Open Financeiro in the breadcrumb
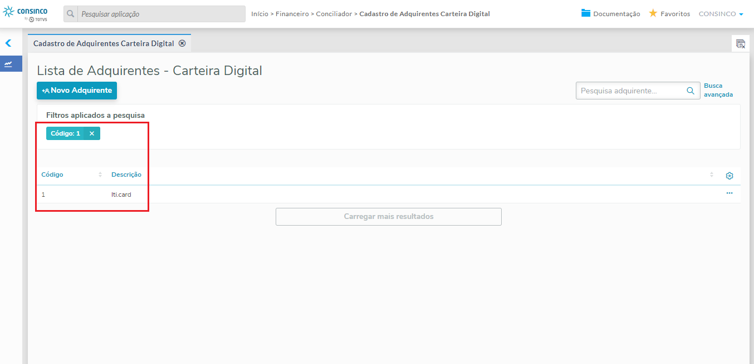 pyautogui.click(x=292, y=14)
